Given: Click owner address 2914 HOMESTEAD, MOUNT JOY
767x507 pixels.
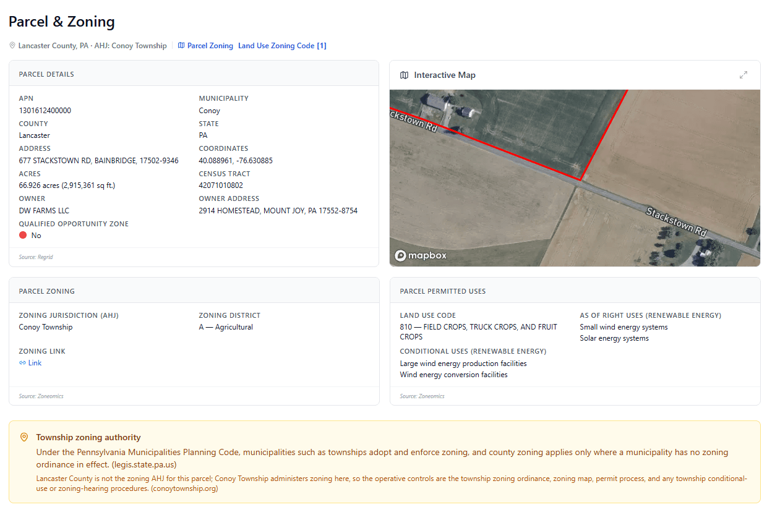Looking at the screenshot, I should click(x=278, y=211).
